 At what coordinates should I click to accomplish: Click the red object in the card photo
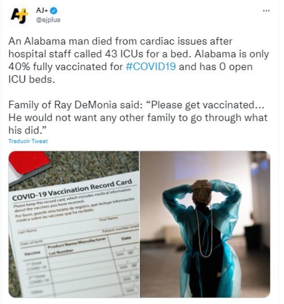[28, 163]
